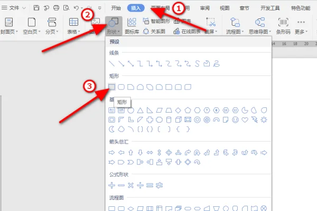Image resolution: width=317 pixels, height=211 pixels.
Task: Select the 插入 ribbon tab
Action: pos(136,8)
